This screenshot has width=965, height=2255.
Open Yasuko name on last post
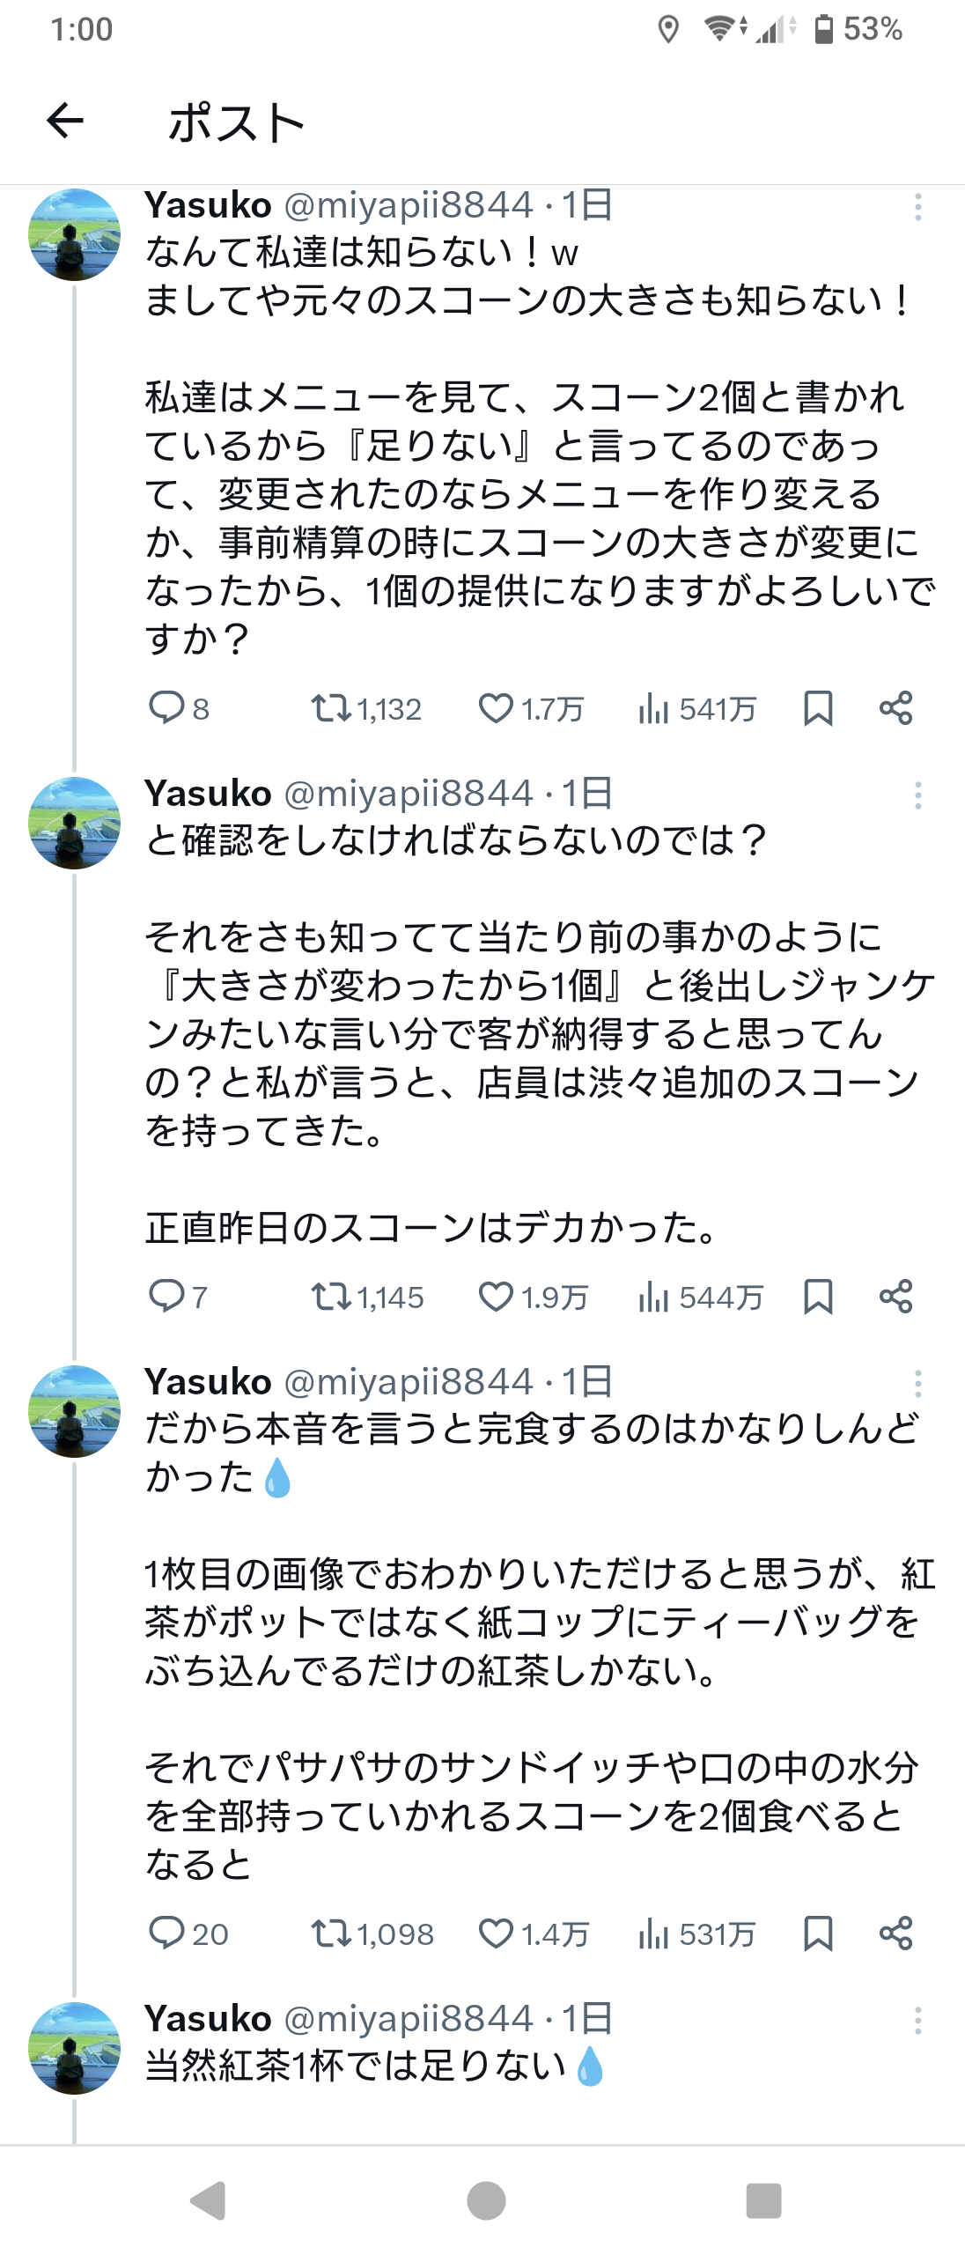[x=208, y=2018]
